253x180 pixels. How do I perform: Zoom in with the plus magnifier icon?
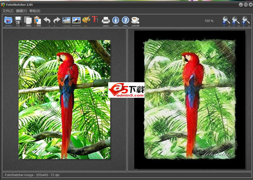point(246,20)
